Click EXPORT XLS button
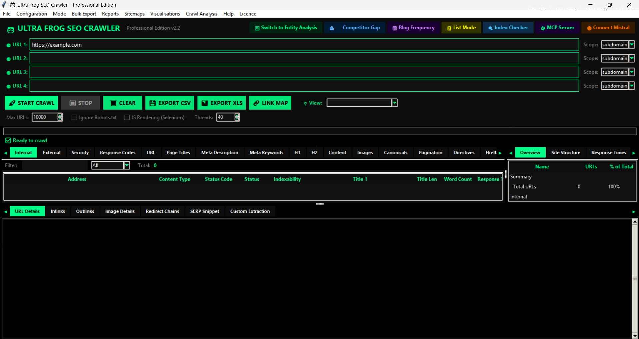This screenshot has width=639, height=339. pyautogui.click(x=222, y=103)
